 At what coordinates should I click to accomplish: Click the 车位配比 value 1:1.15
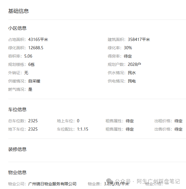[83, 129]
